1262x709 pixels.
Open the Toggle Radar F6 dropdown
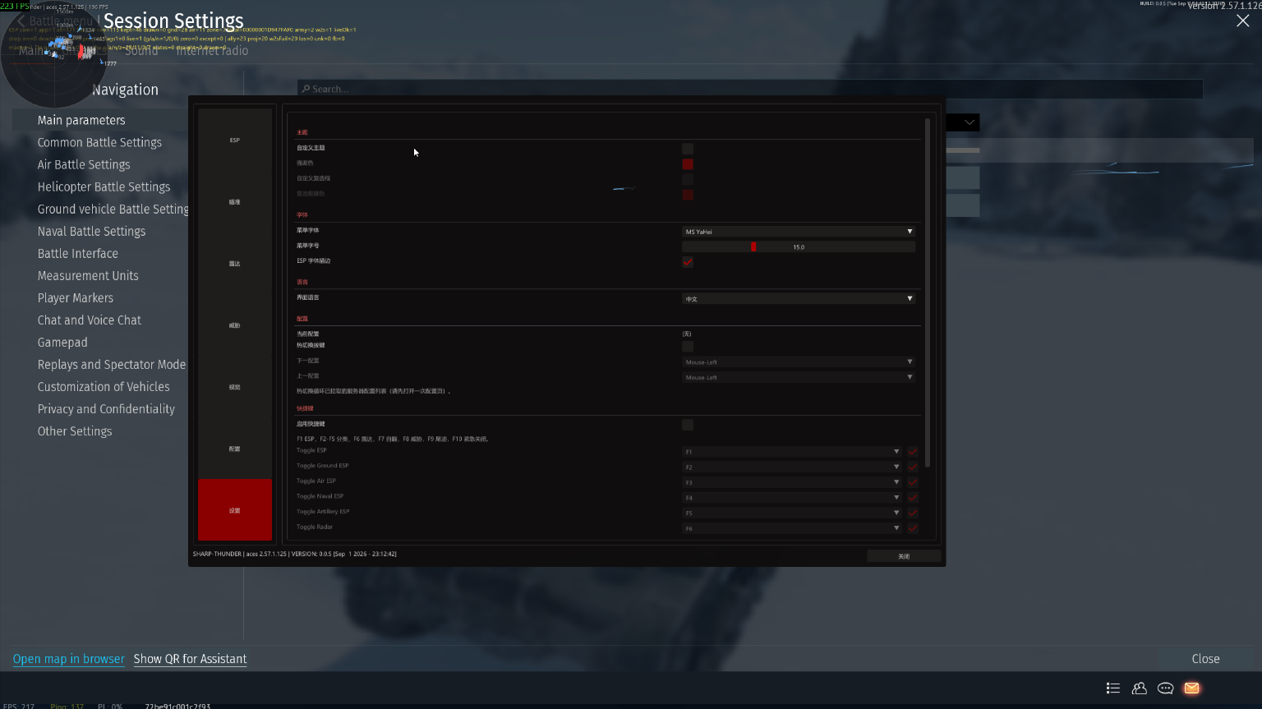coord(791,528)
